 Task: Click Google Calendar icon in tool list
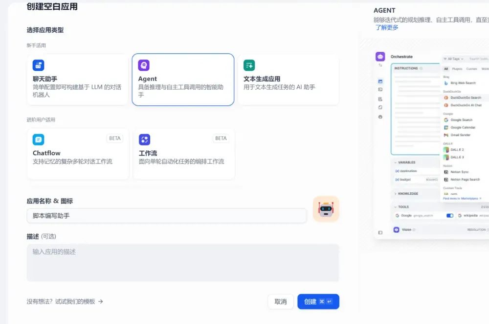pyautogui.click(x=446, y=128)
